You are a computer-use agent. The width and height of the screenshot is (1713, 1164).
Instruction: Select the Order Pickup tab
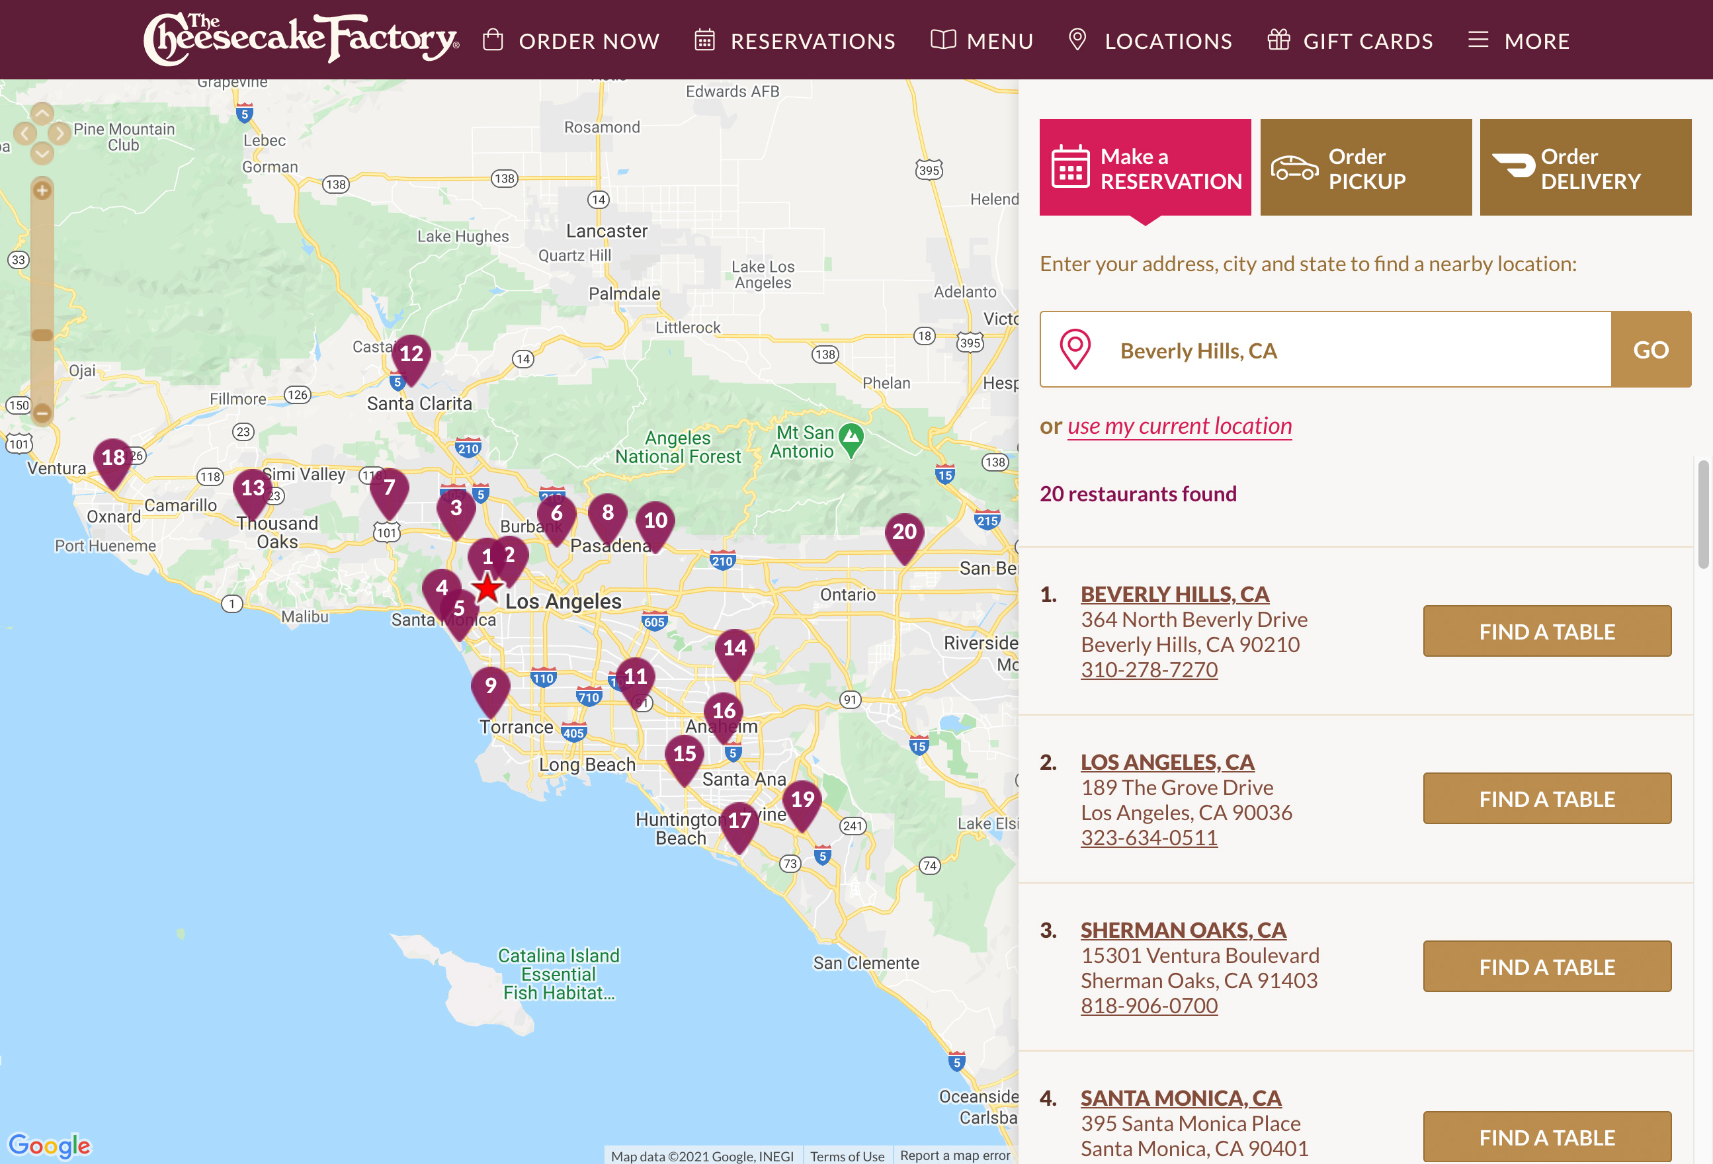(x=1366, y=167)
